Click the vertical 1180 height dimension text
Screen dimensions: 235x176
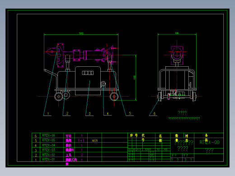[135, 78]
